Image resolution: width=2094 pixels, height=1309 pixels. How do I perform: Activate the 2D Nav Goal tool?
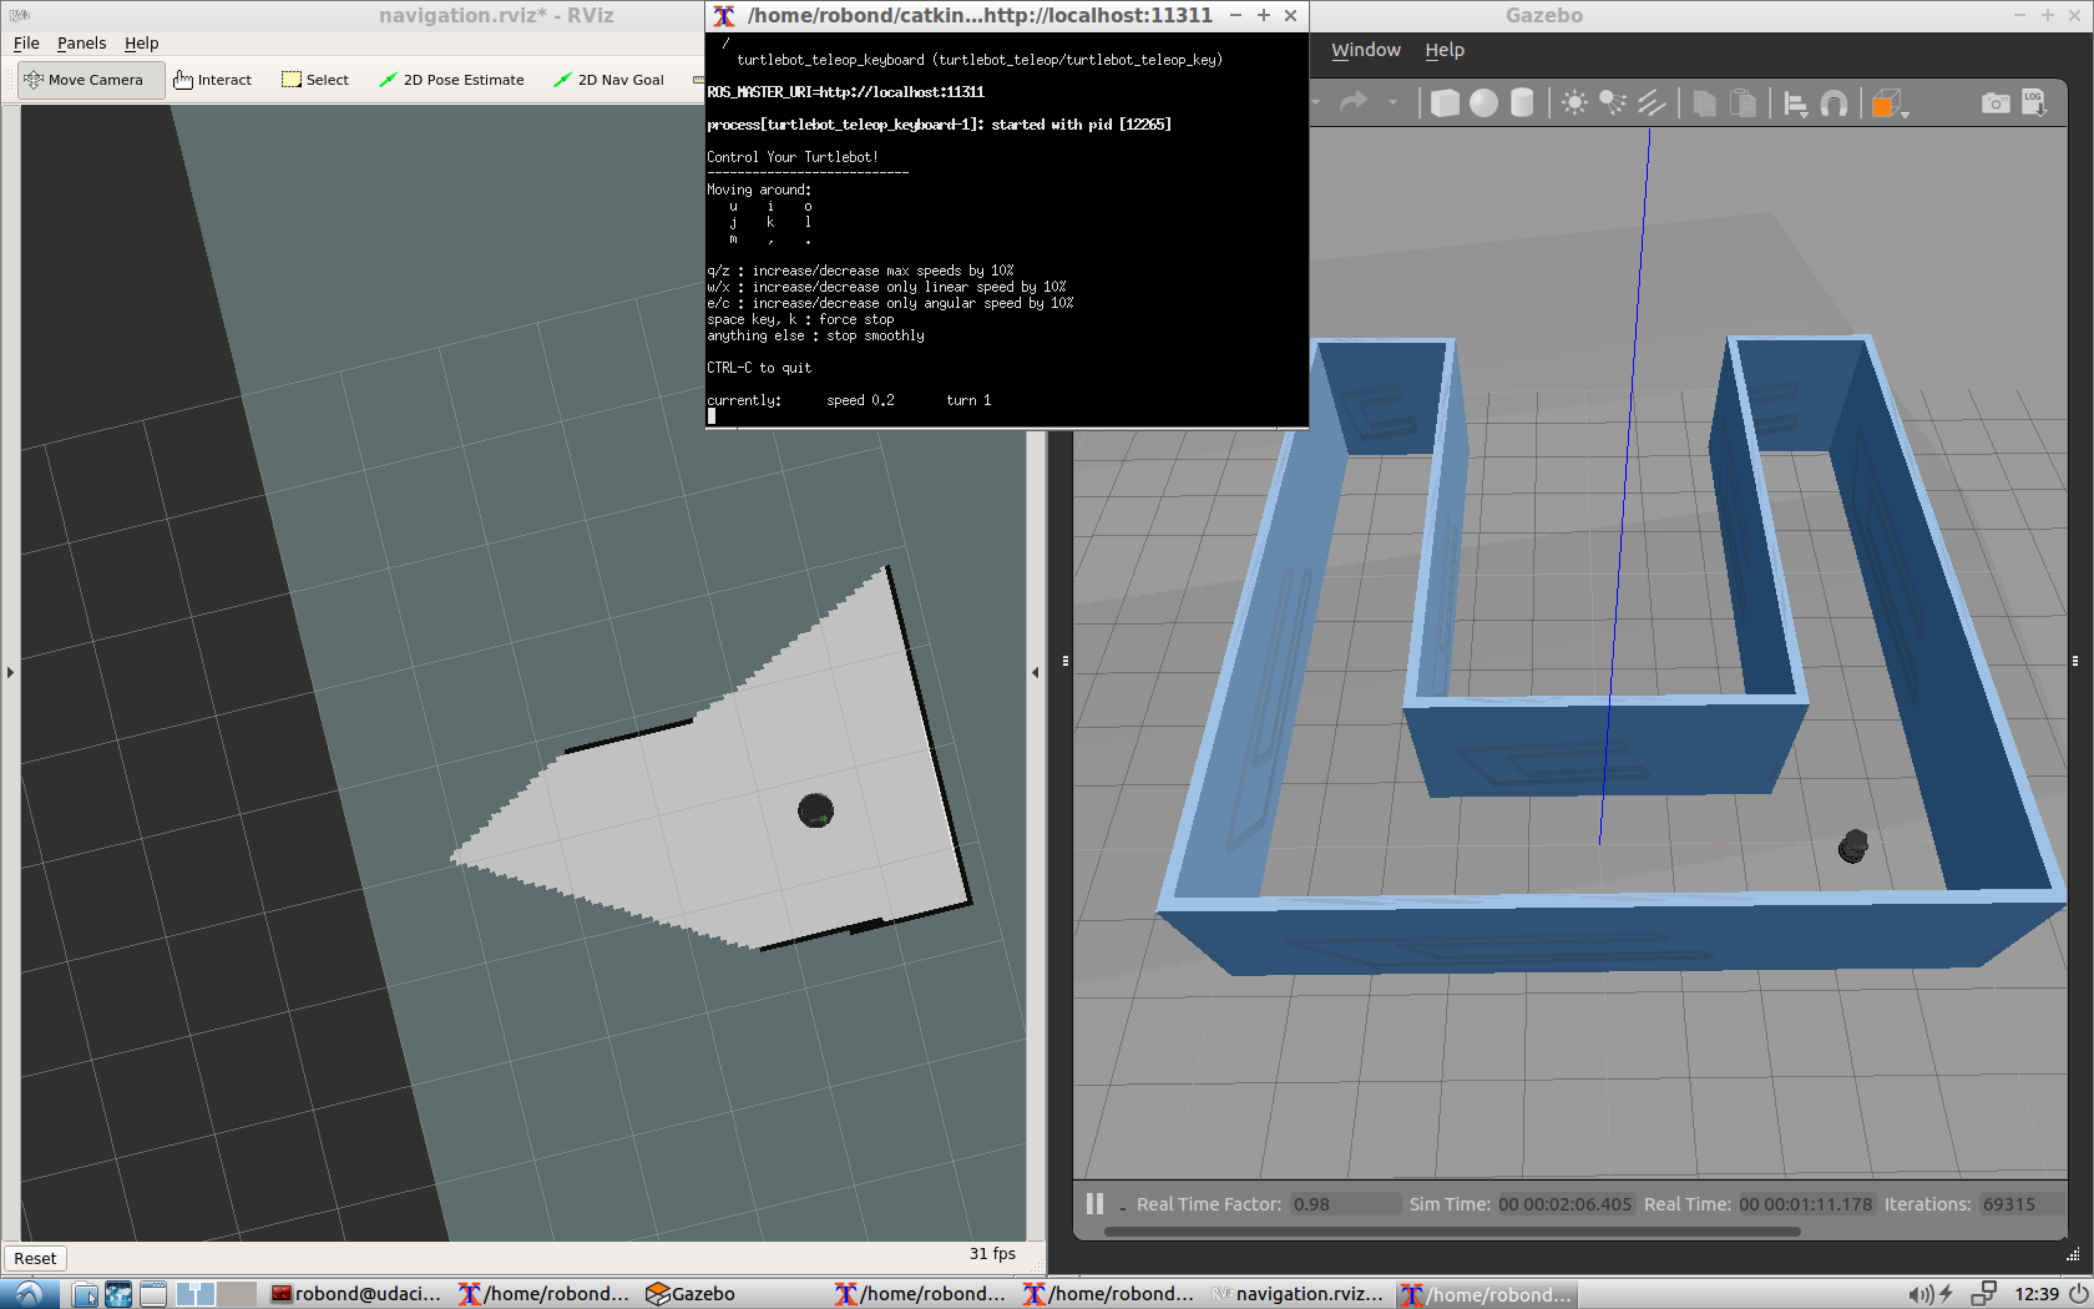click(609, 80)
